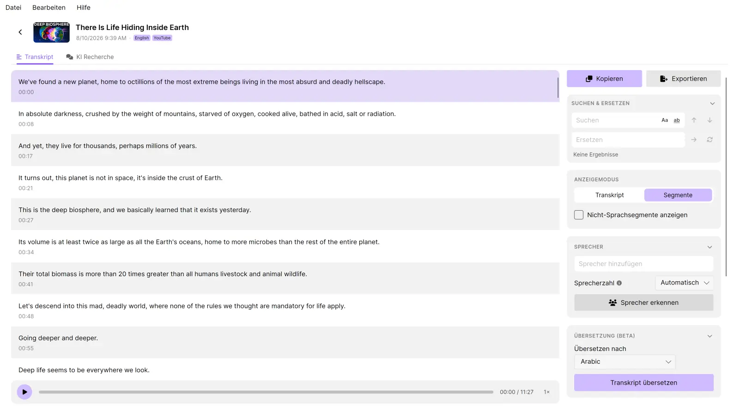Screen dimensions: 739x415
Task: Click the 00:41 timestamp
Action: pyautogui.click(x=26, y=285)
